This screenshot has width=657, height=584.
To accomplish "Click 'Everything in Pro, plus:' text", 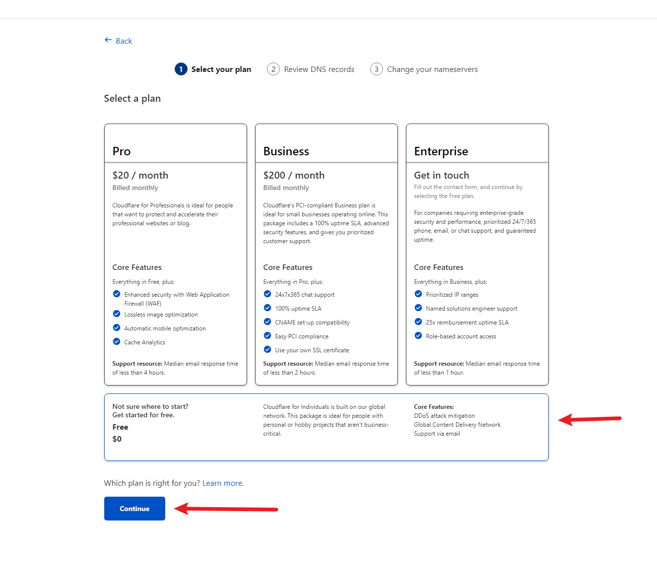I will (x=293, y=282).
